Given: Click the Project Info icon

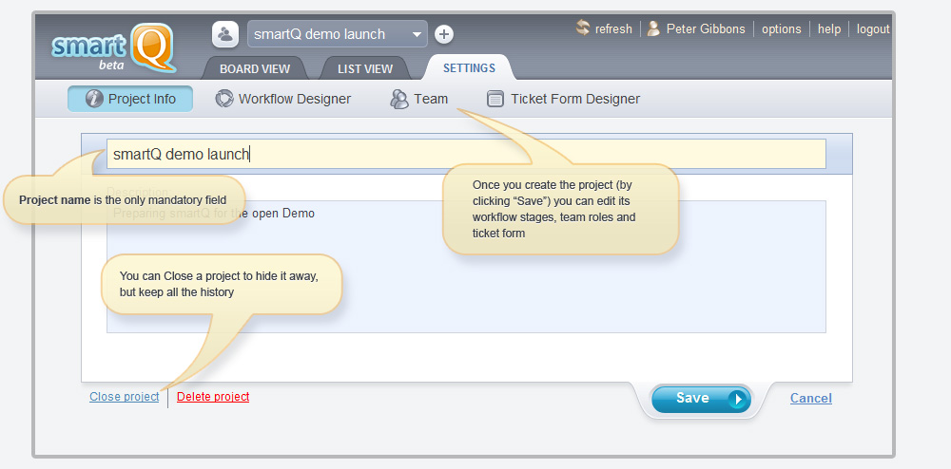Looking at the screenshot, I should tap(94, 99).
